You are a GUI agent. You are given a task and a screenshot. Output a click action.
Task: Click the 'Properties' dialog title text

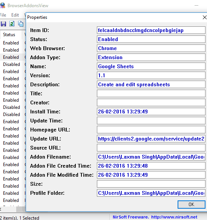pos(37,17)
